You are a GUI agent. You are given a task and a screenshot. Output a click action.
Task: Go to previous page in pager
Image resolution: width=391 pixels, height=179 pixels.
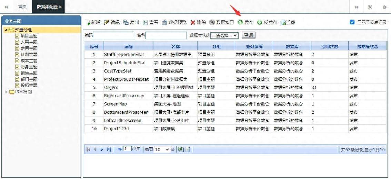click(x=95, y=149)
